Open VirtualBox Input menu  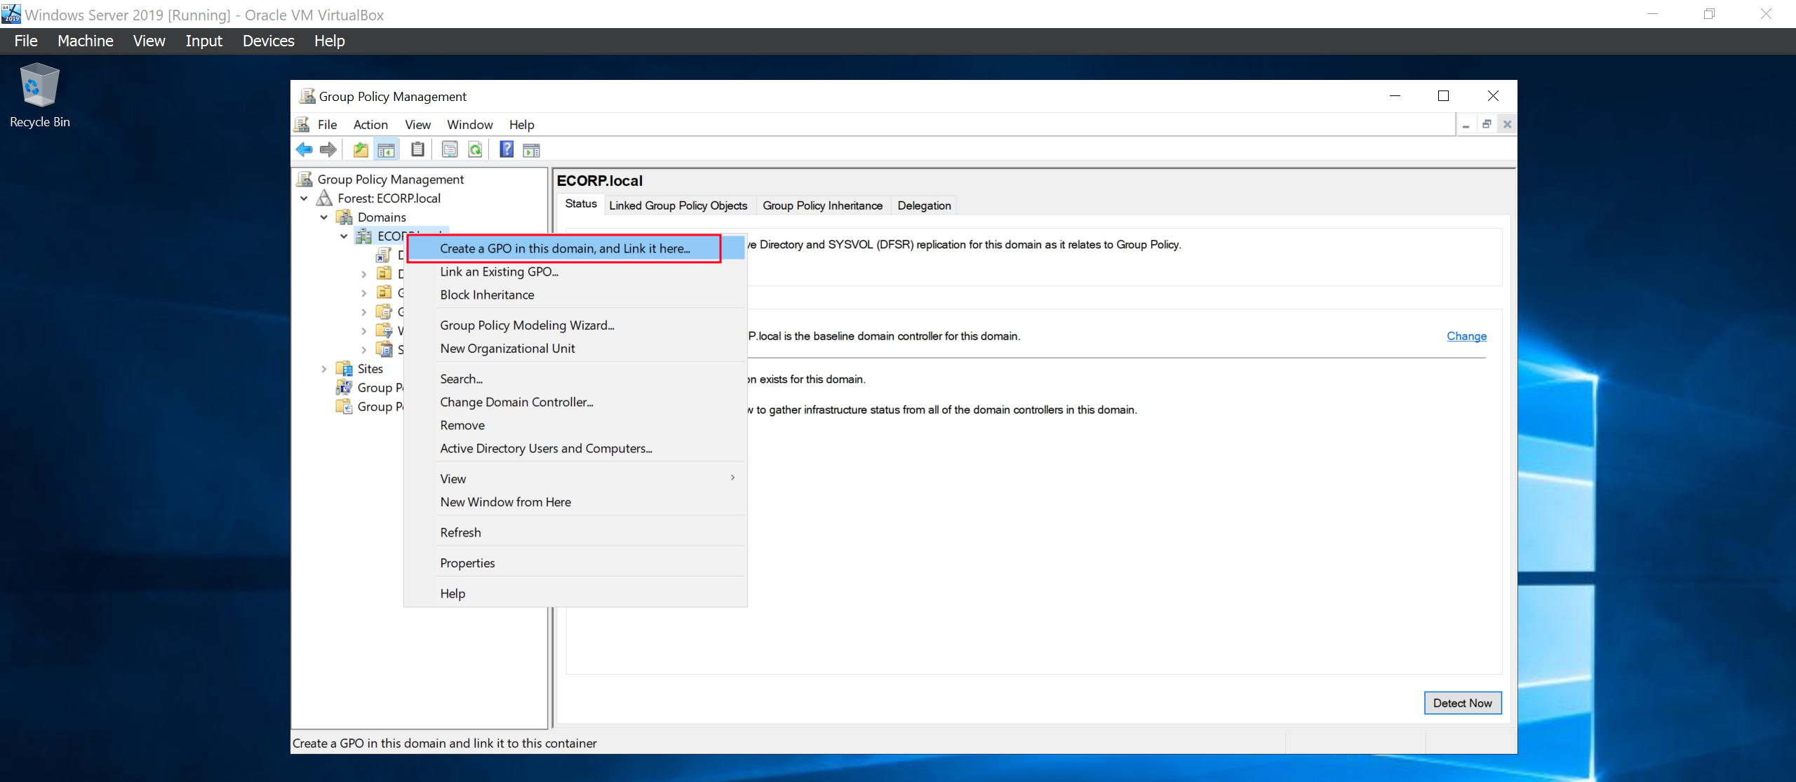point(203,41)
